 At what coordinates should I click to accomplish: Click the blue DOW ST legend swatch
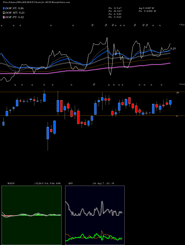tap(4, 8)
